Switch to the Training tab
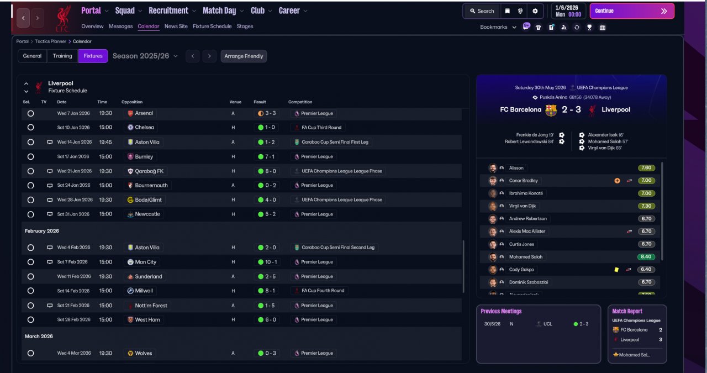 [x=62, y=56]
